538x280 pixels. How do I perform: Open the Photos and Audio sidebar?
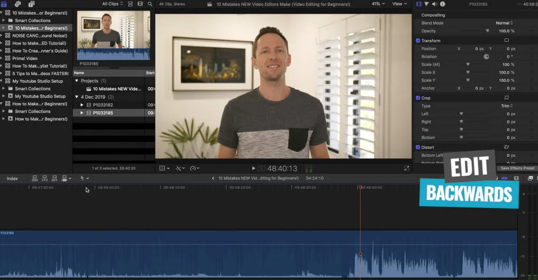[x=18, y=4]
